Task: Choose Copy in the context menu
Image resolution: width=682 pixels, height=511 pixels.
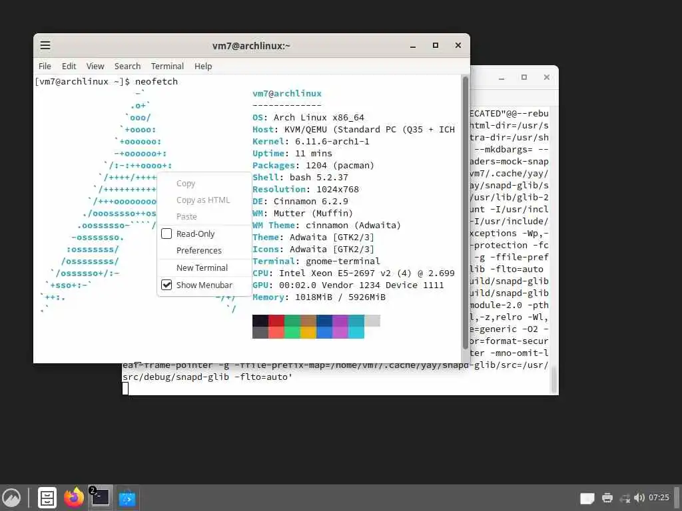Action: tap(204, 184)
